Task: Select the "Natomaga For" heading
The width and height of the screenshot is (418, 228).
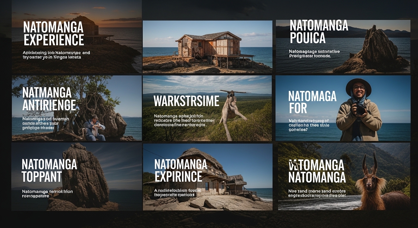Action: coord(312,102)
